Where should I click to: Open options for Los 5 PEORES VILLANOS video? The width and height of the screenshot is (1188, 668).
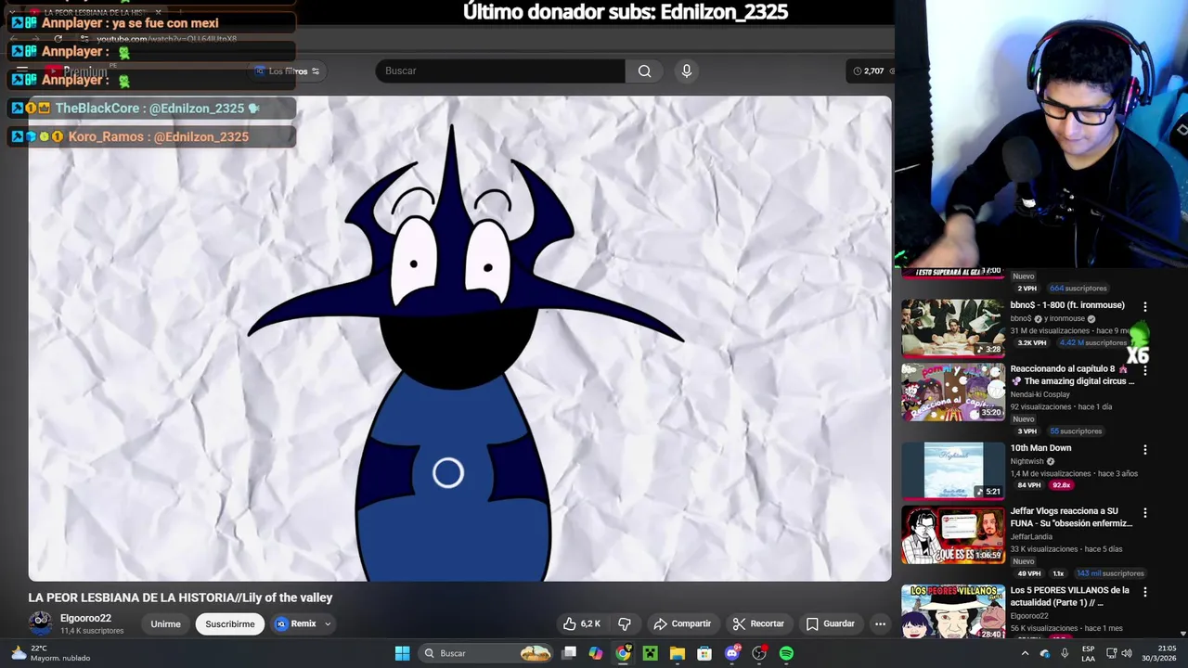(1144, 591)
